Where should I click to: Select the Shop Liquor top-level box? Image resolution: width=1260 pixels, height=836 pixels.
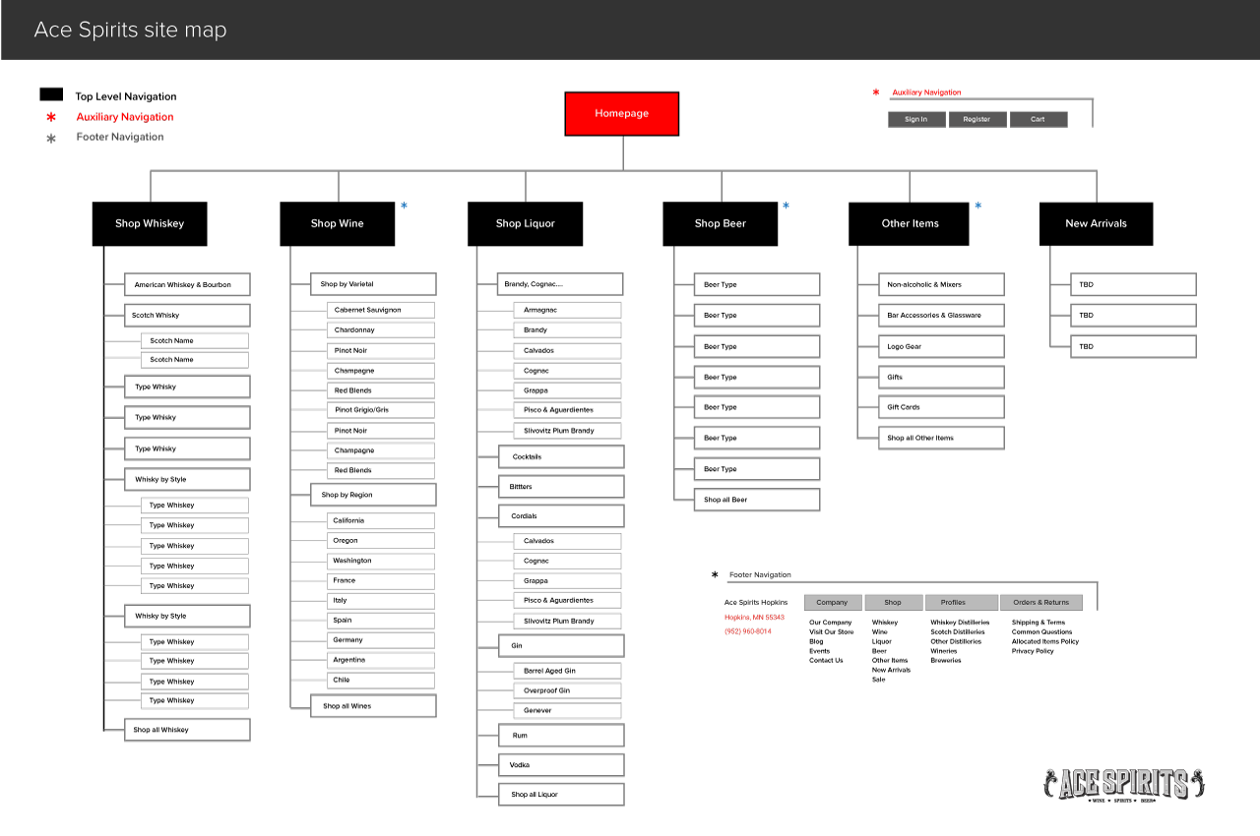click(x=526, y=223)
